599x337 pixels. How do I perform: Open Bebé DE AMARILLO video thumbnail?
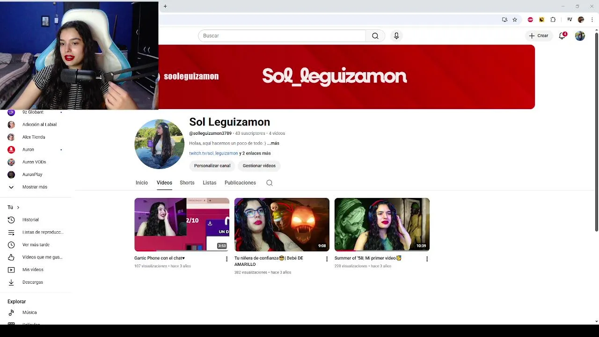[x=282, y=225]
